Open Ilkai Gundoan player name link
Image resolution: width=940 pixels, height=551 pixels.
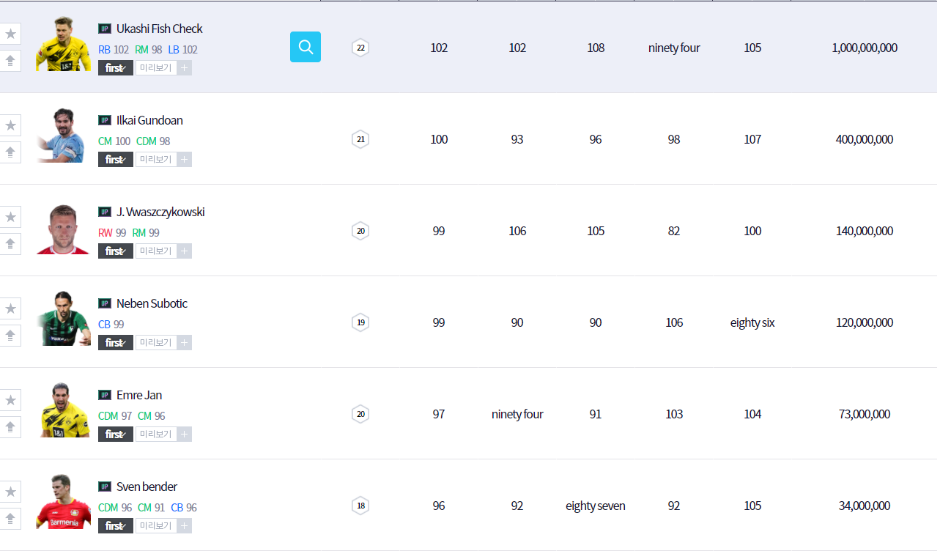(x=149, y=120)
